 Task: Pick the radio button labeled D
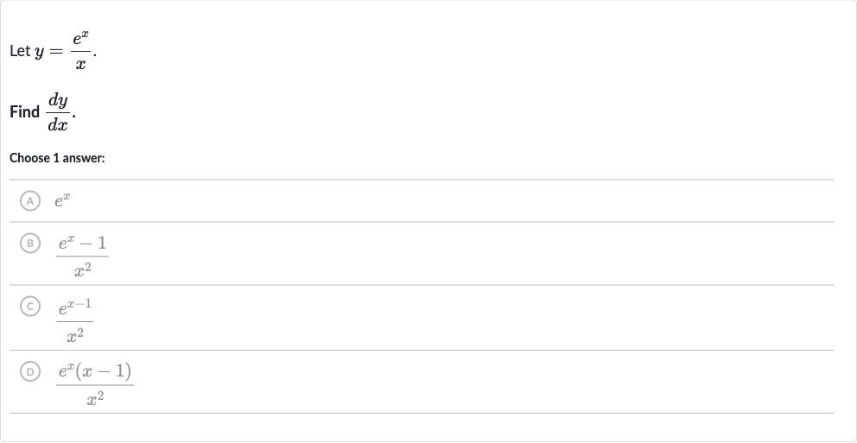[30, 371]
